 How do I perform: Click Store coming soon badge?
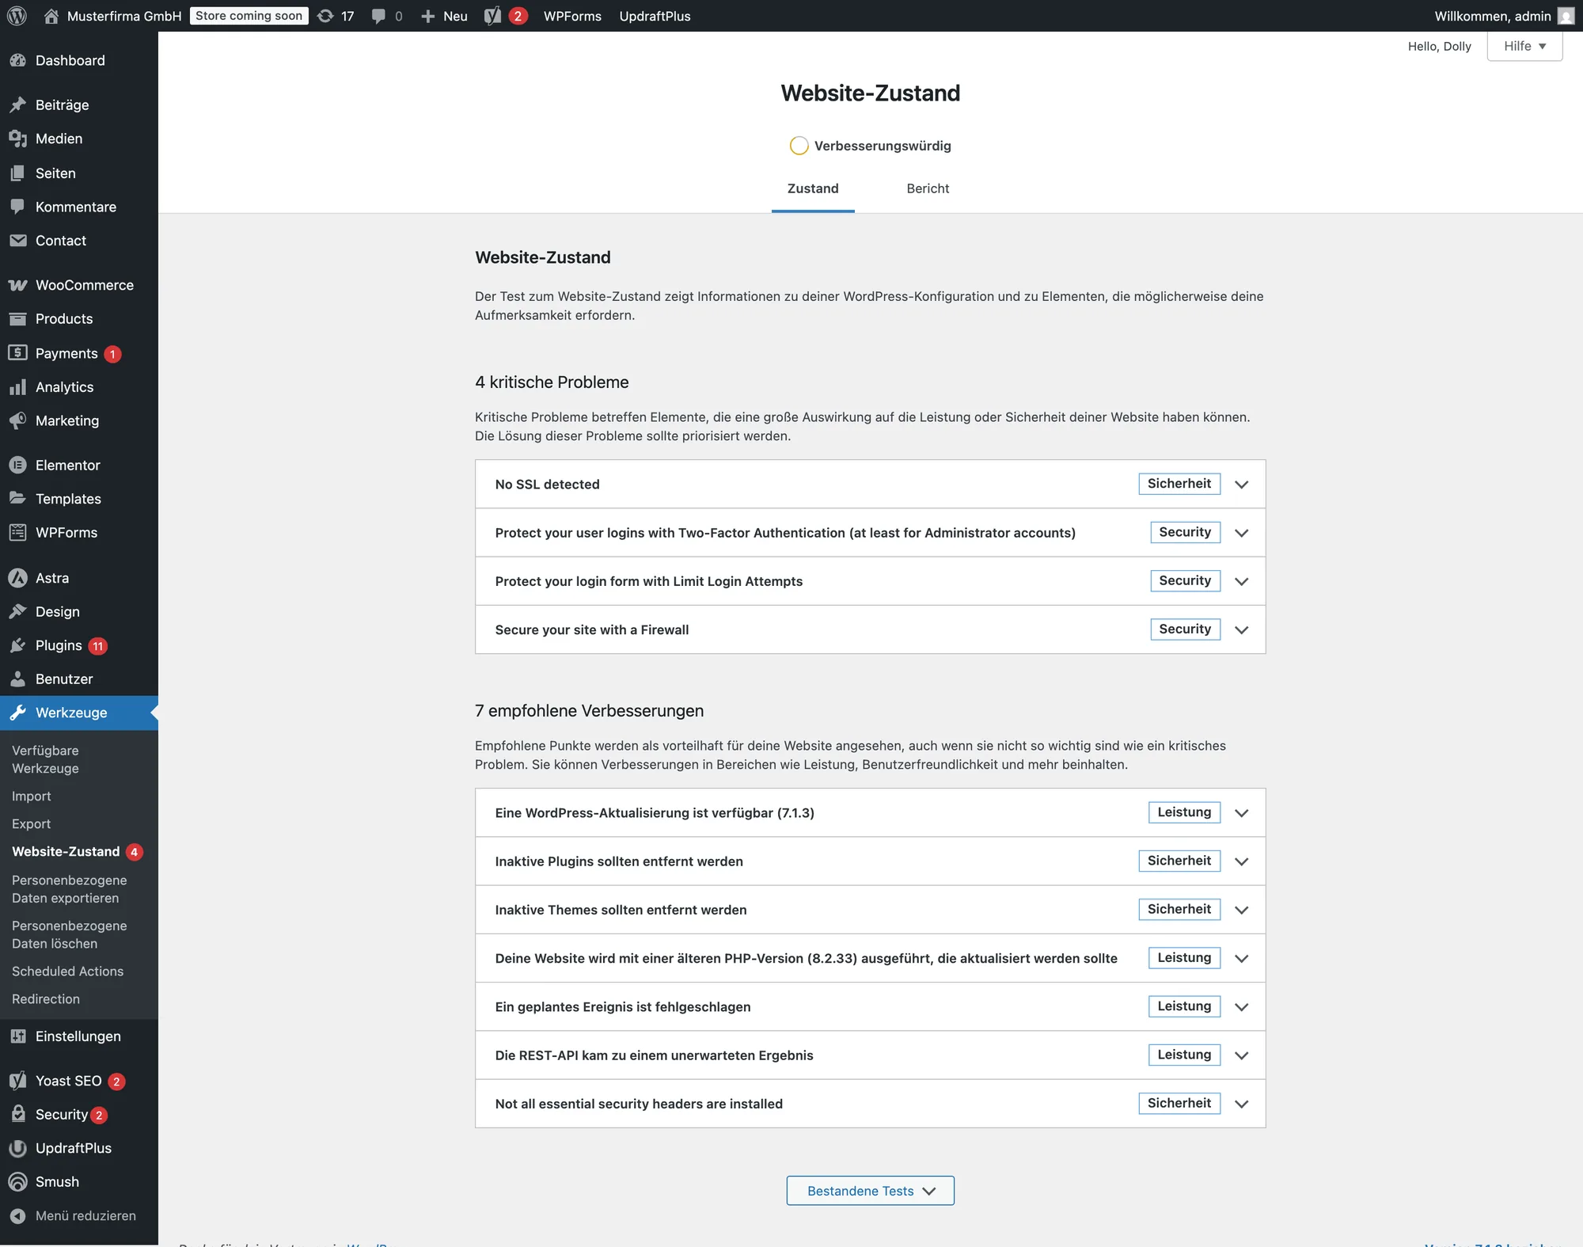coord(249,16)
